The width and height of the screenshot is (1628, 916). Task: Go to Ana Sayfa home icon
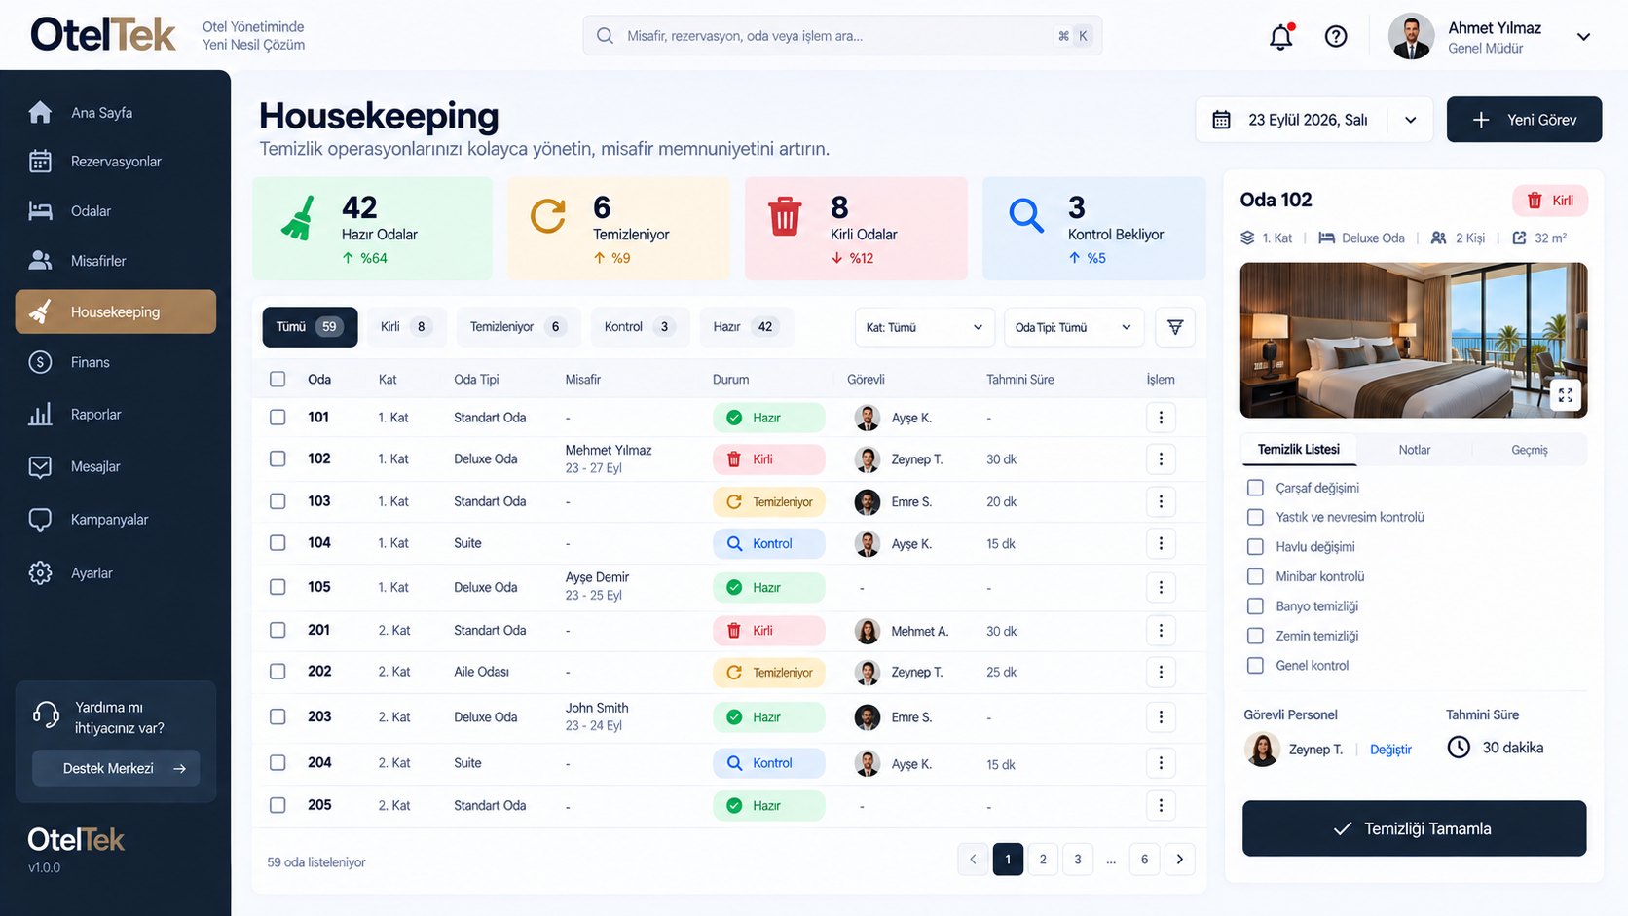click(x=40, y=112)
